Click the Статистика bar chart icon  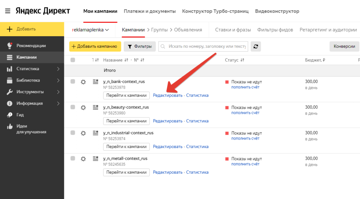pos(9,69)
